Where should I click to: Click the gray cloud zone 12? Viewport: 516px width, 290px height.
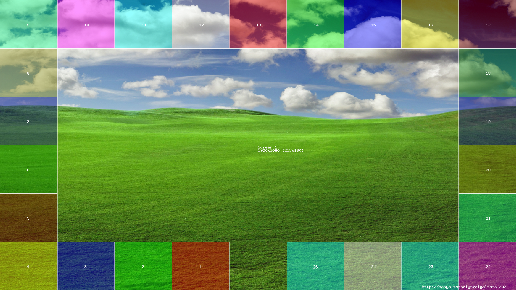point(201,24)
